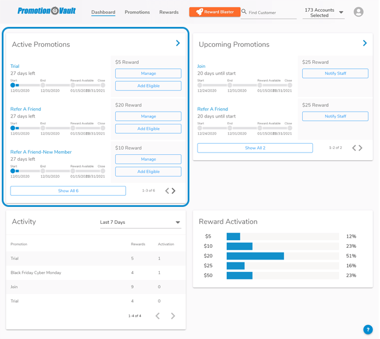Click the Reward Blaster button
Viewport: 380px width, 339px height.
click(x=215, y=12)
